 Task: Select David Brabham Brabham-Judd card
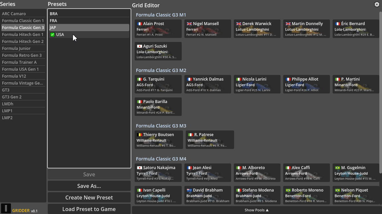[x=208, y=195]
